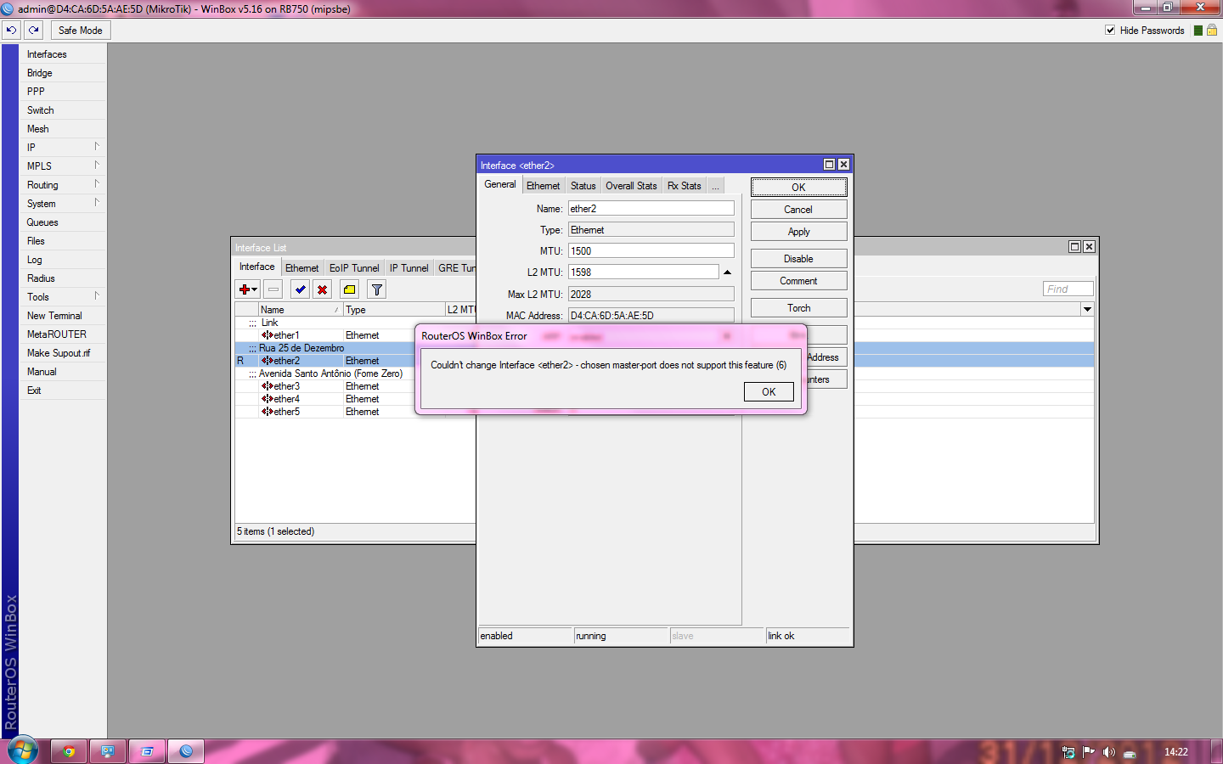Click the Find box in Interface List
1223x764 pixels.
point(1068,289)
